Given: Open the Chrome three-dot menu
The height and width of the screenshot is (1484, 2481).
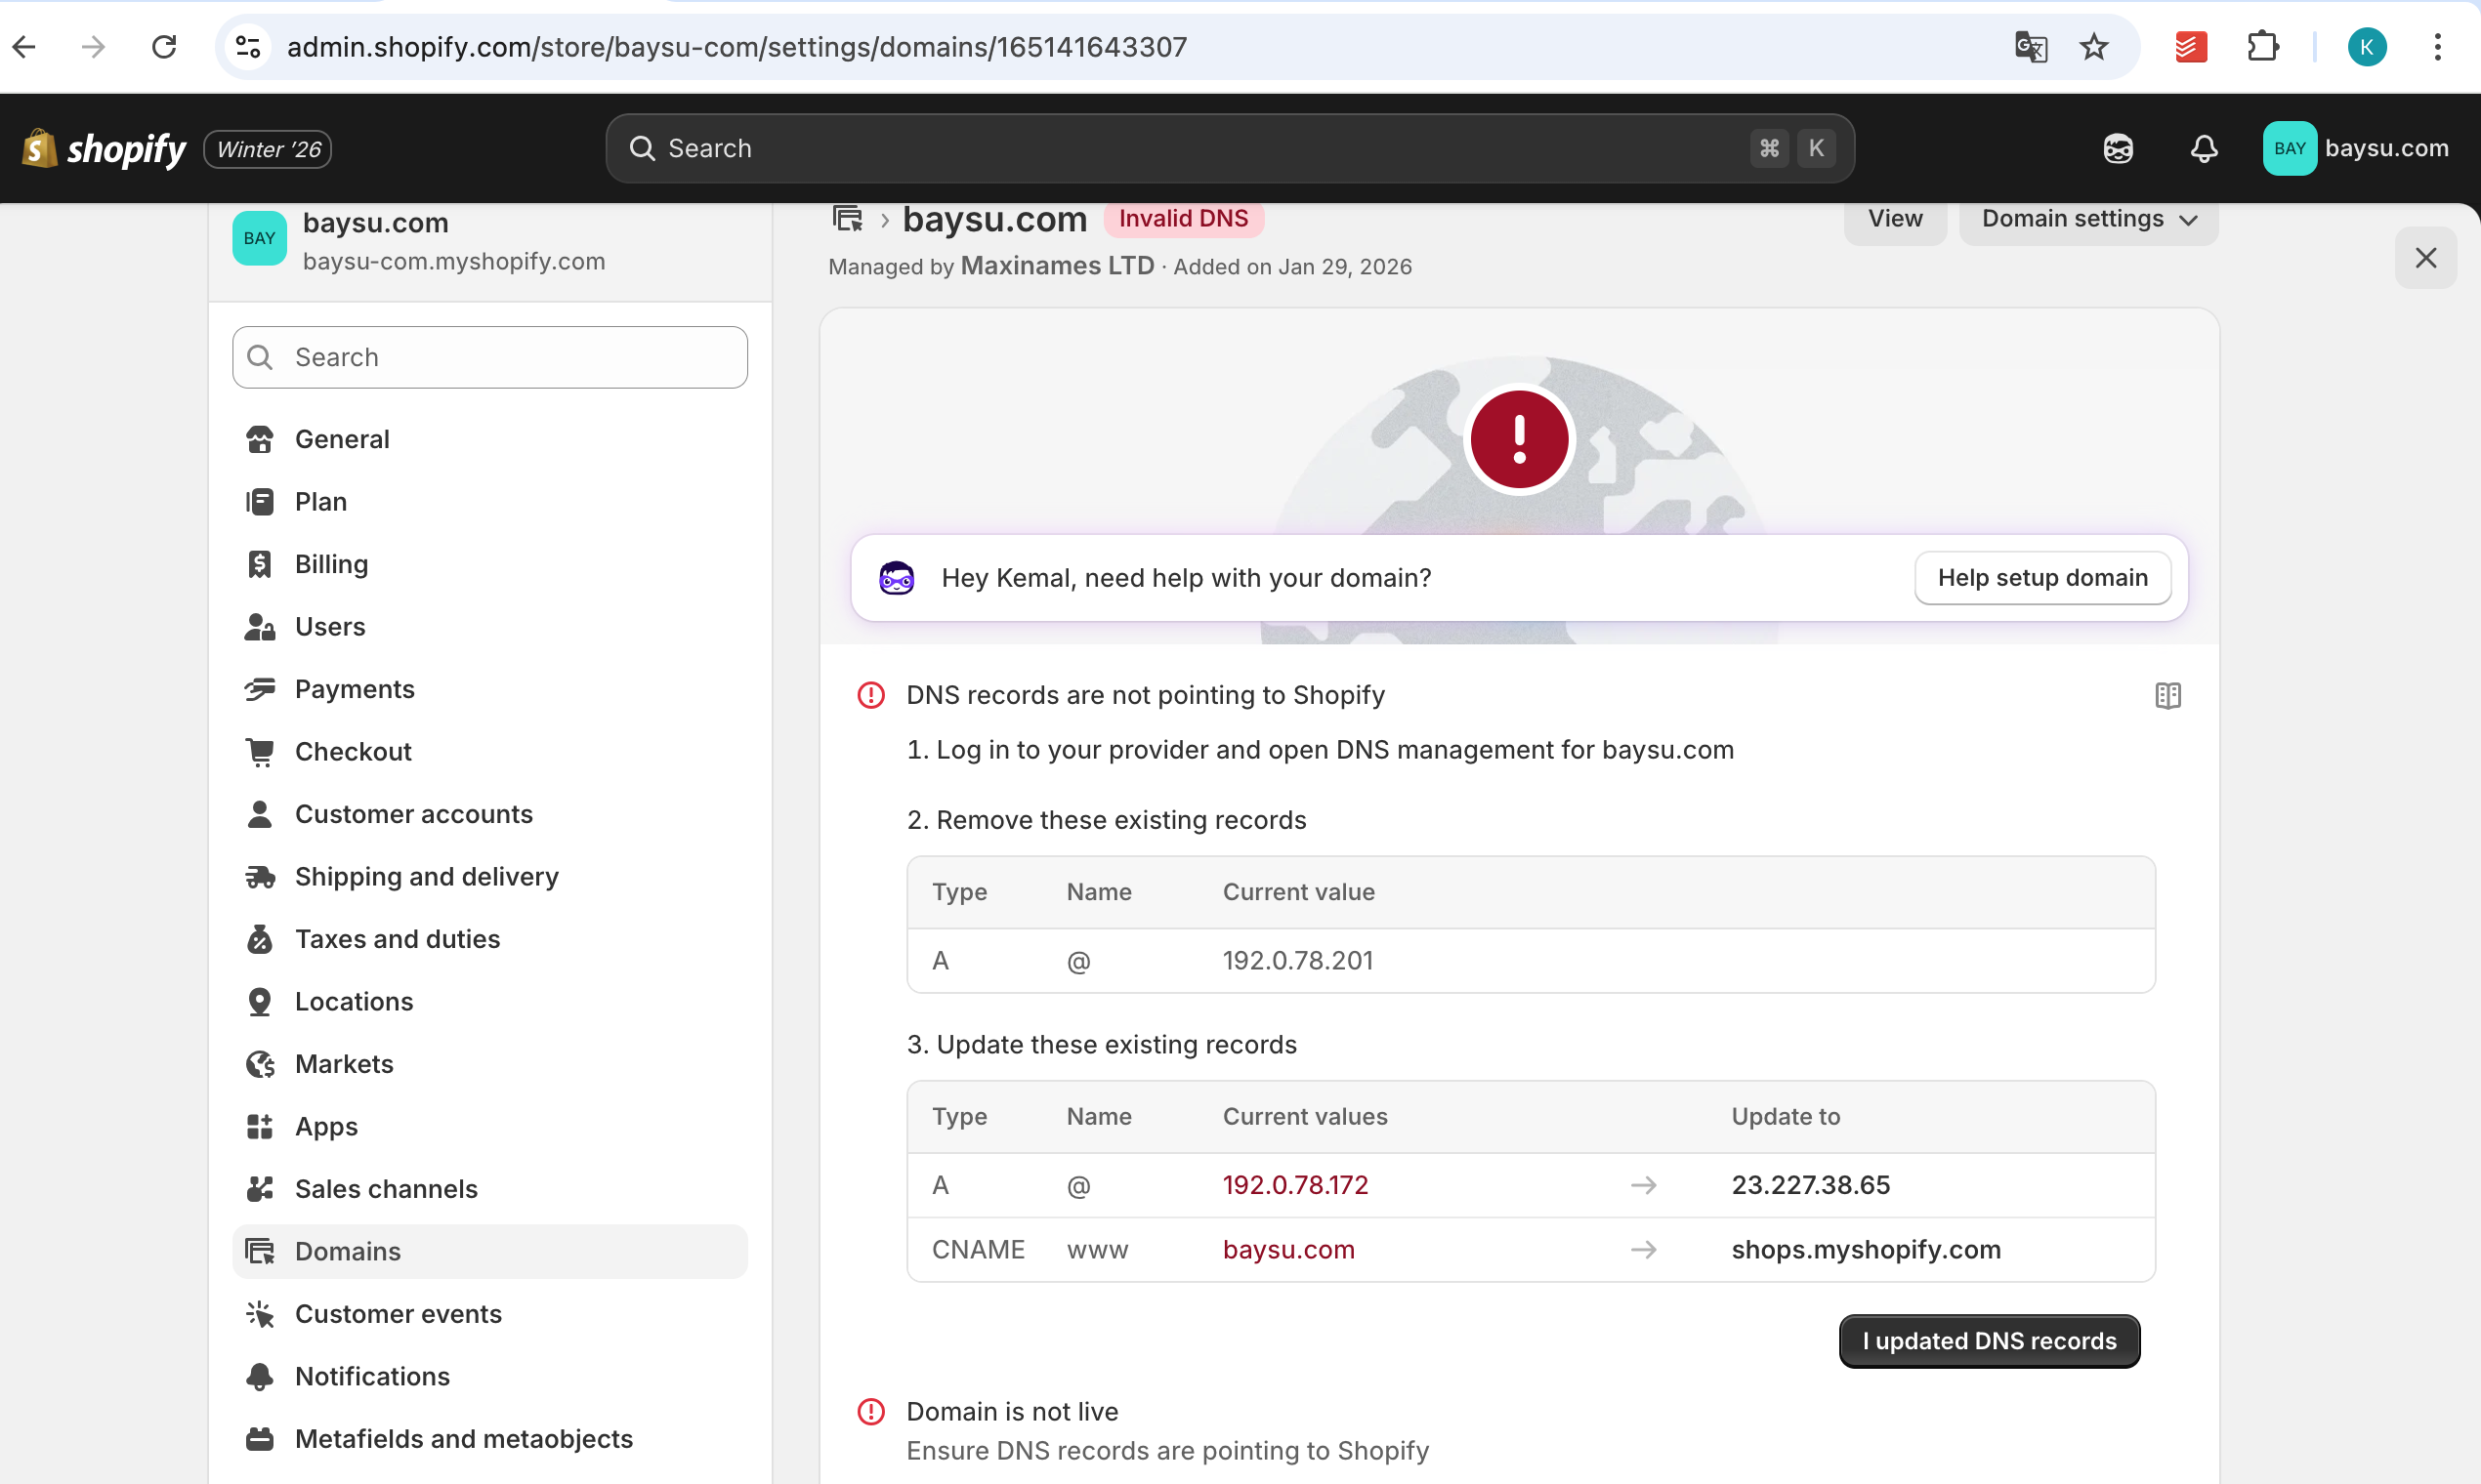Looking at the screenshot, I should [x=2438, y=47].
